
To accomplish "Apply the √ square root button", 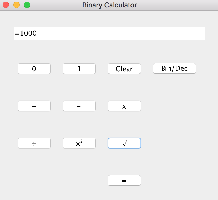I will coord(124,143).
